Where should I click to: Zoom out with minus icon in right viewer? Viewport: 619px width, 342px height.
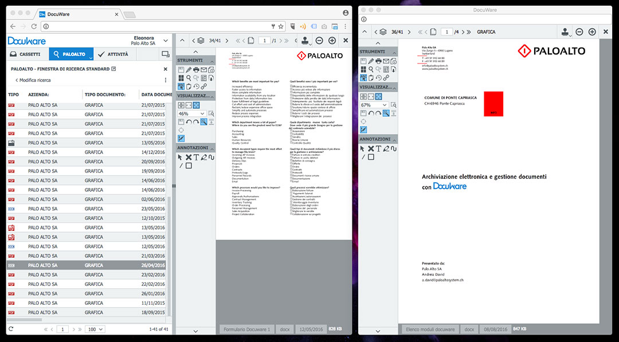click(579, 32)
